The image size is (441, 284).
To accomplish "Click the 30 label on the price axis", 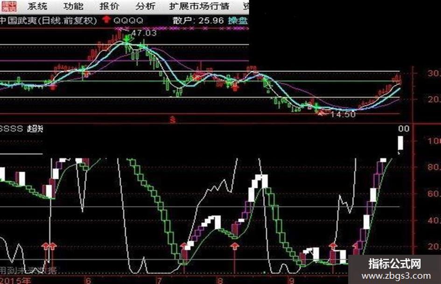I will coord(434,73).
